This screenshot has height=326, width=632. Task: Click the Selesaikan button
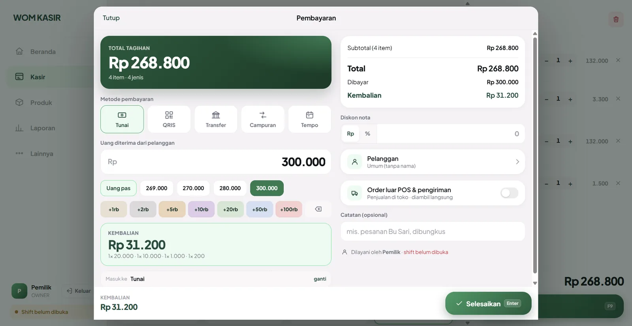[488, 304]
